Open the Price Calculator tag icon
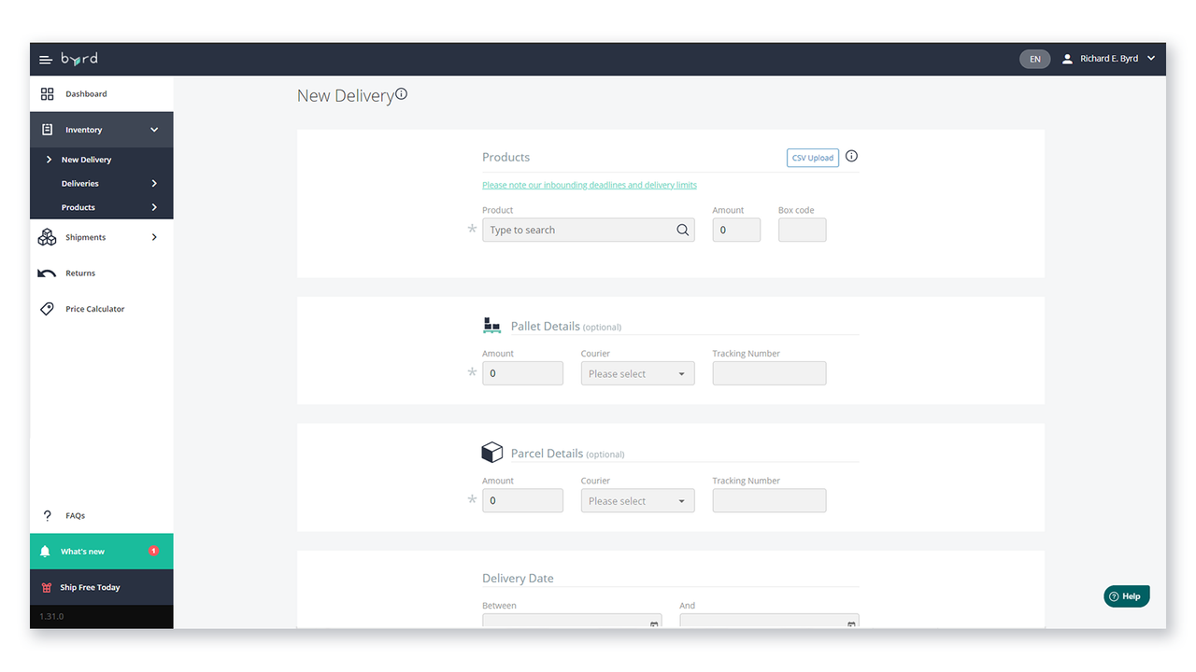Image resolution: width=1196 pixels, height=672 pixels. (47, 308)
